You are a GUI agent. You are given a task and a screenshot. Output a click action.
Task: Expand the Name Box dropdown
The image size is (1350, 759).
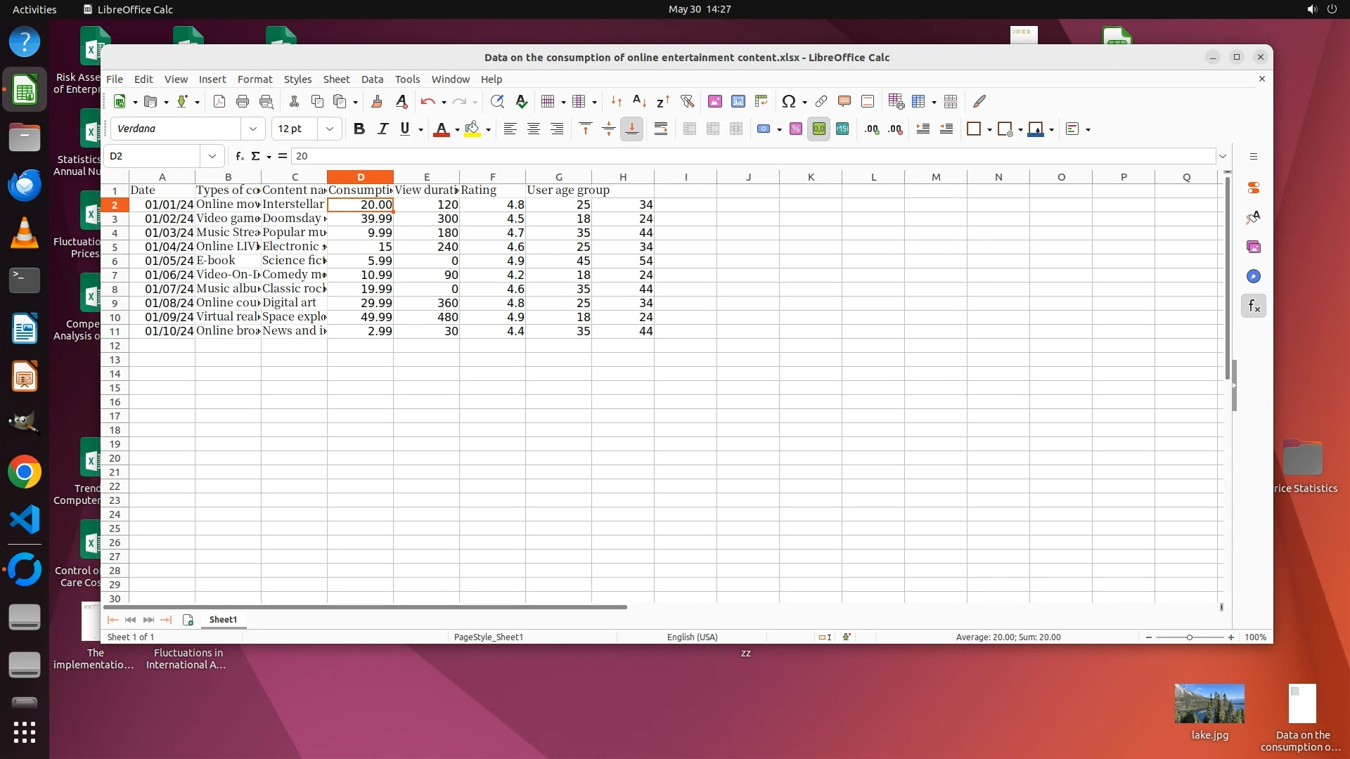point(212,156)
